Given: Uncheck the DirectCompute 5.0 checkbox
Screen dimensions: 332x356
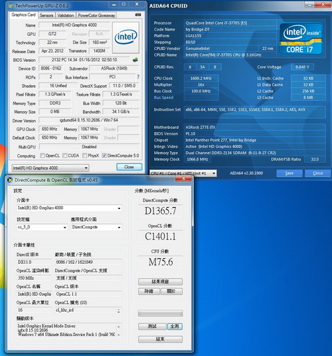Looking at the screenshot, I should [x=104, y=155].
